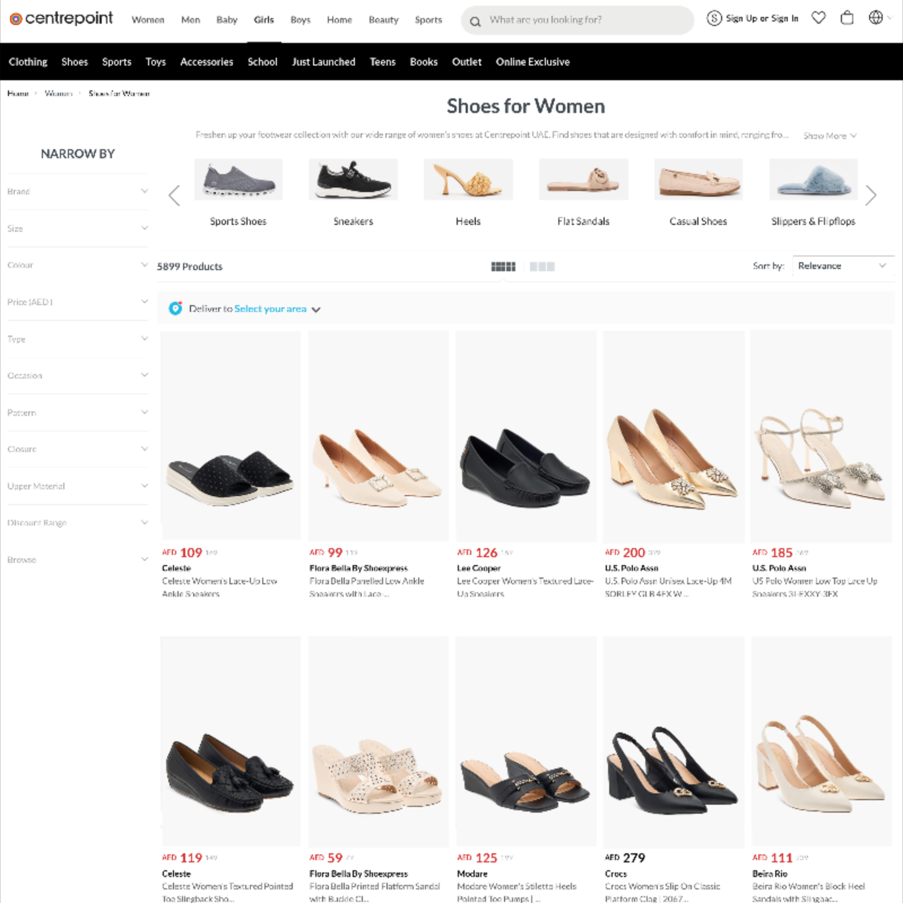Expand the Brand filter
This screenshot has height=903, width=903.
point(77,192)
